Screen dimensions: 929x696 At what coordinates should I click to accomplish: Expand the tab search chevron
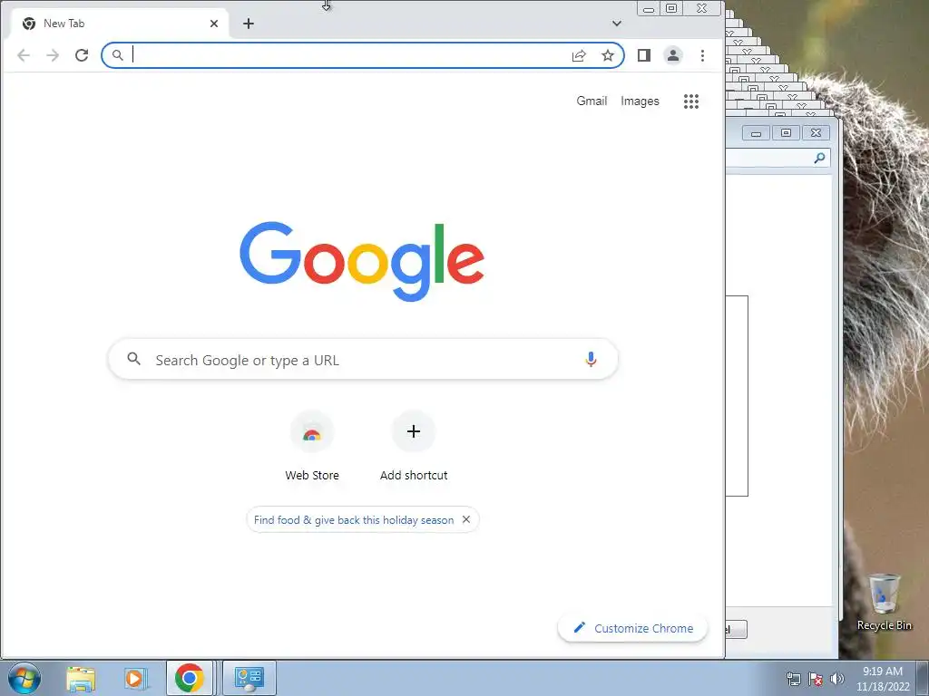point(617,24)
